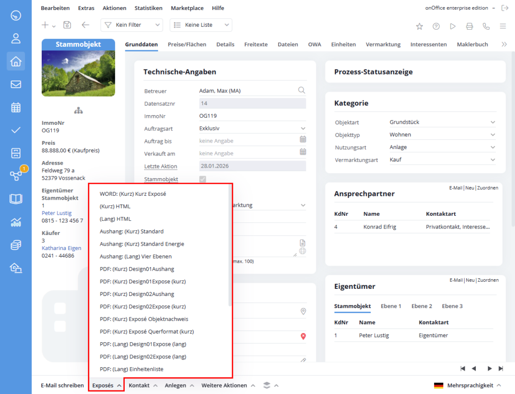Open the calendar module in the sidebar
Viewport: 515px width, 394px height.
point(16,108)
